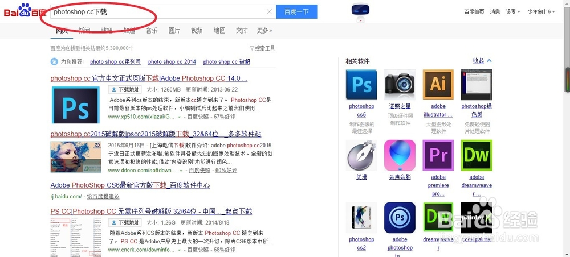The image size is (570, 257).
Task: Open 67%好评 rating link
Action: (224, 117)
